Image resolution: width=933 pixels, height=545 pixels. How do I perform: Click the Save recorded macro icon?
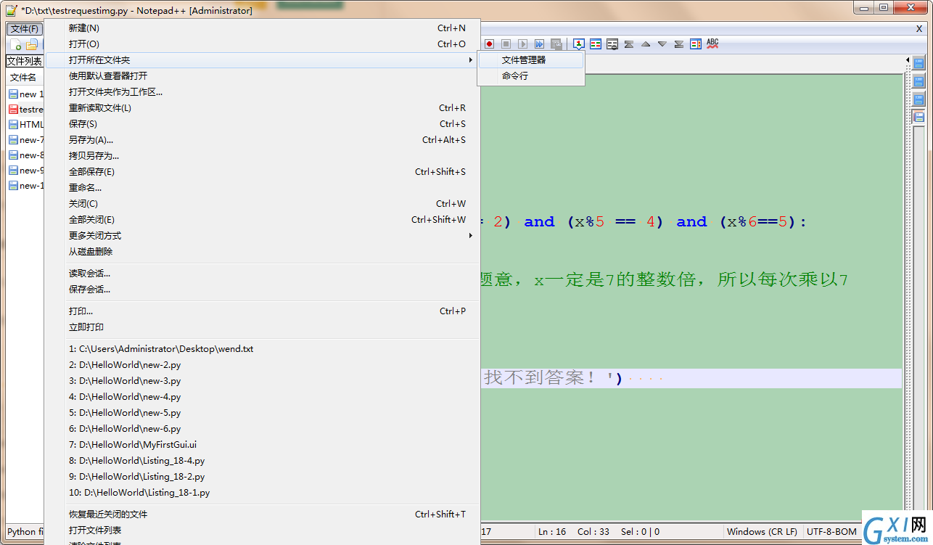click(x=556, y=44)
